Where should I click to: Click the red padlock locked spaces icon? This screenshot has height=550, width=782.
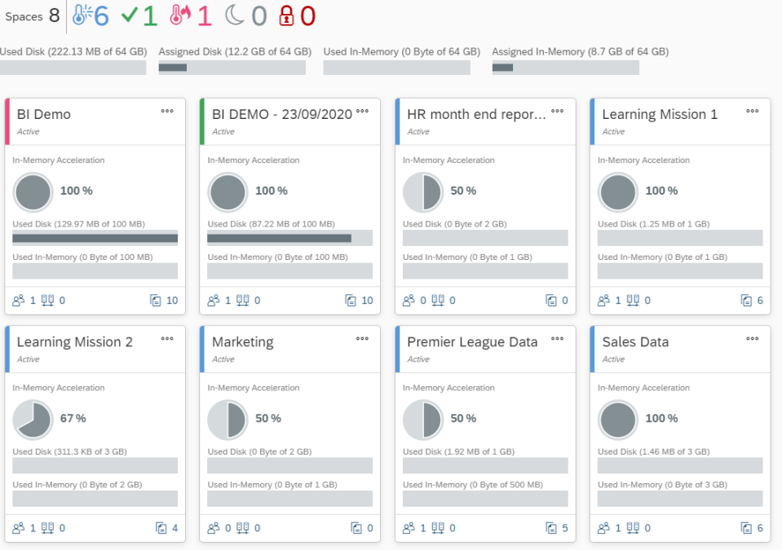(x=286, y=15)
